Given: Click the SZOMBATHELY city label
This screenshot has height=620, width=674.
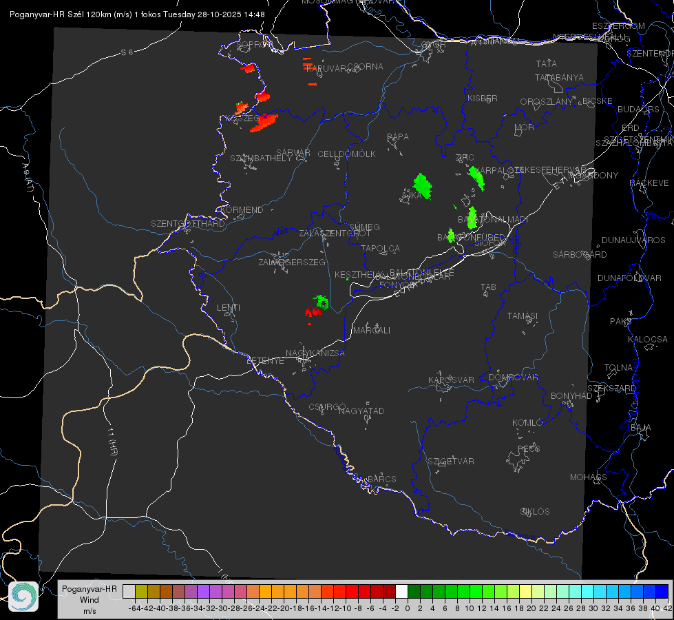Looking at the screenshot, I should coord(261,158).
